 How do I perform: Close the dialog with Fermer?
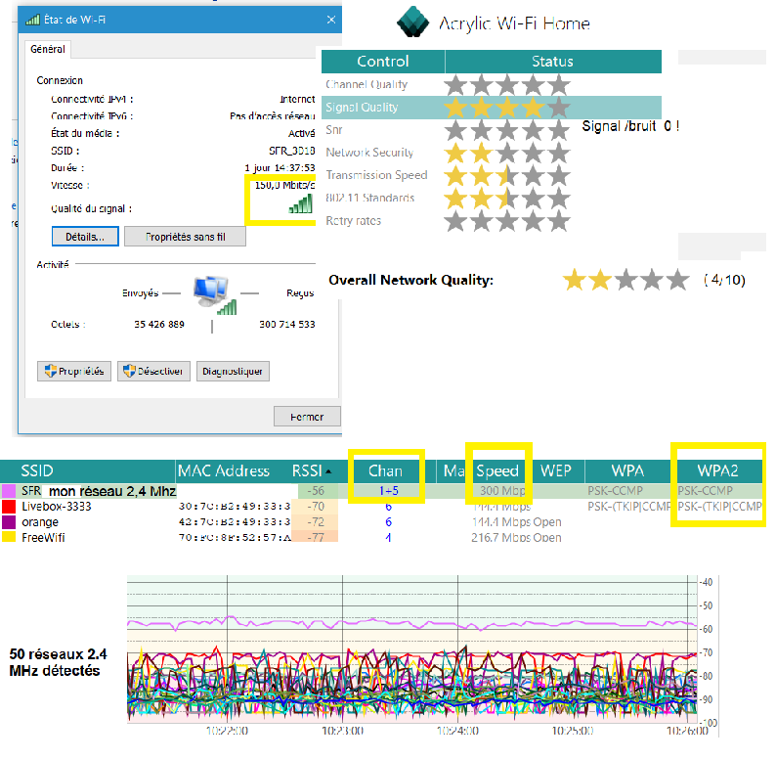click(306, 417)
